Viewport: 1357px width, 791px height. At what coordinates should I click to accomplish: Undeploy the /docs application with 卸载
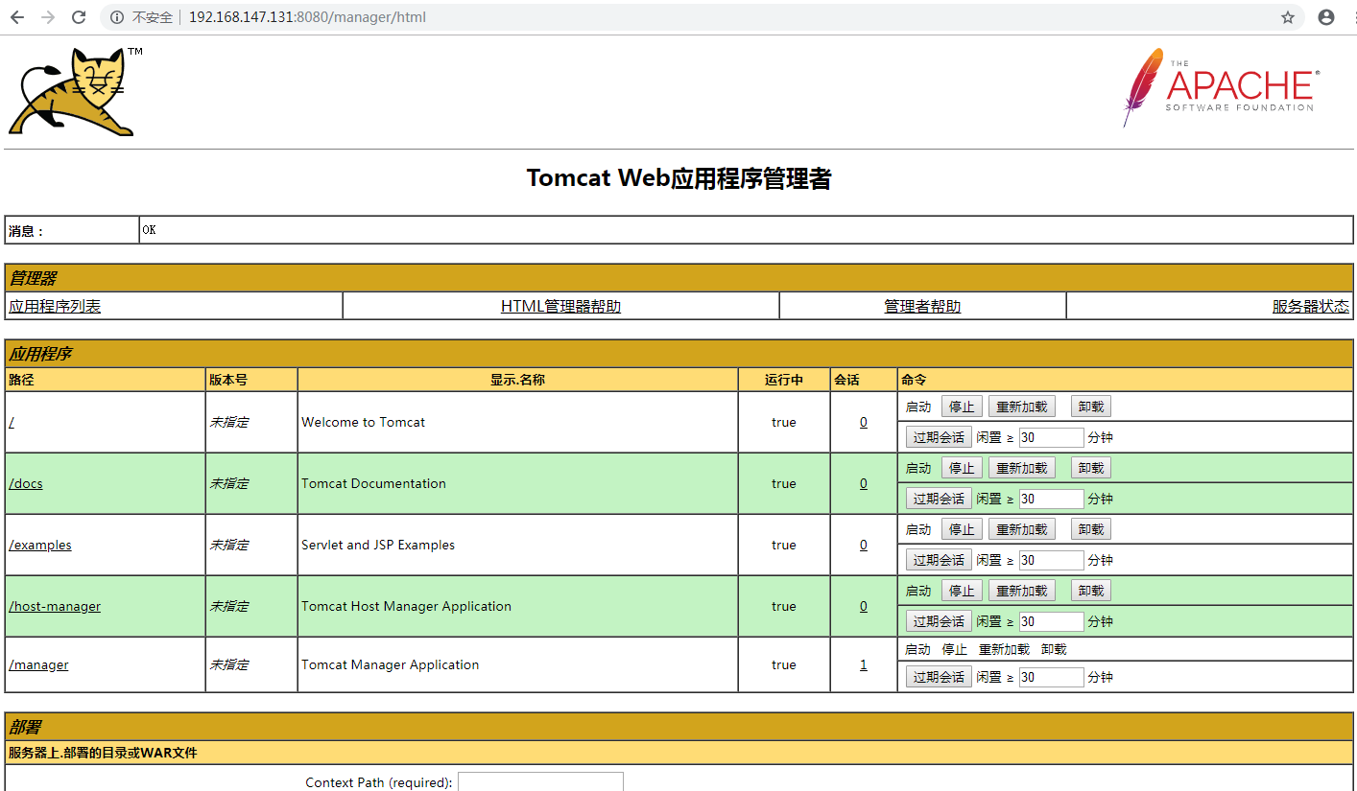1091,468
